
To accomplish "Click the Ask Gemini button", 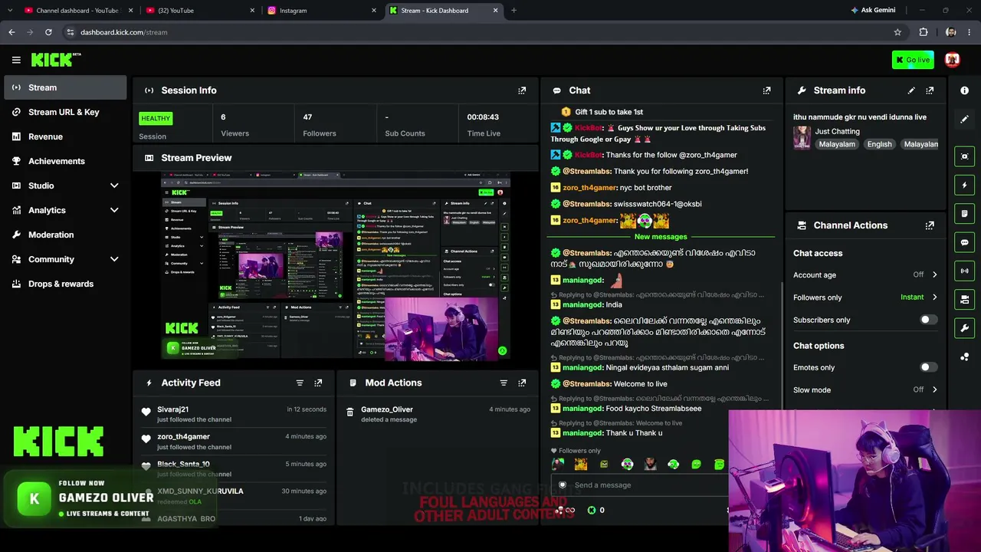I will 872,10.
